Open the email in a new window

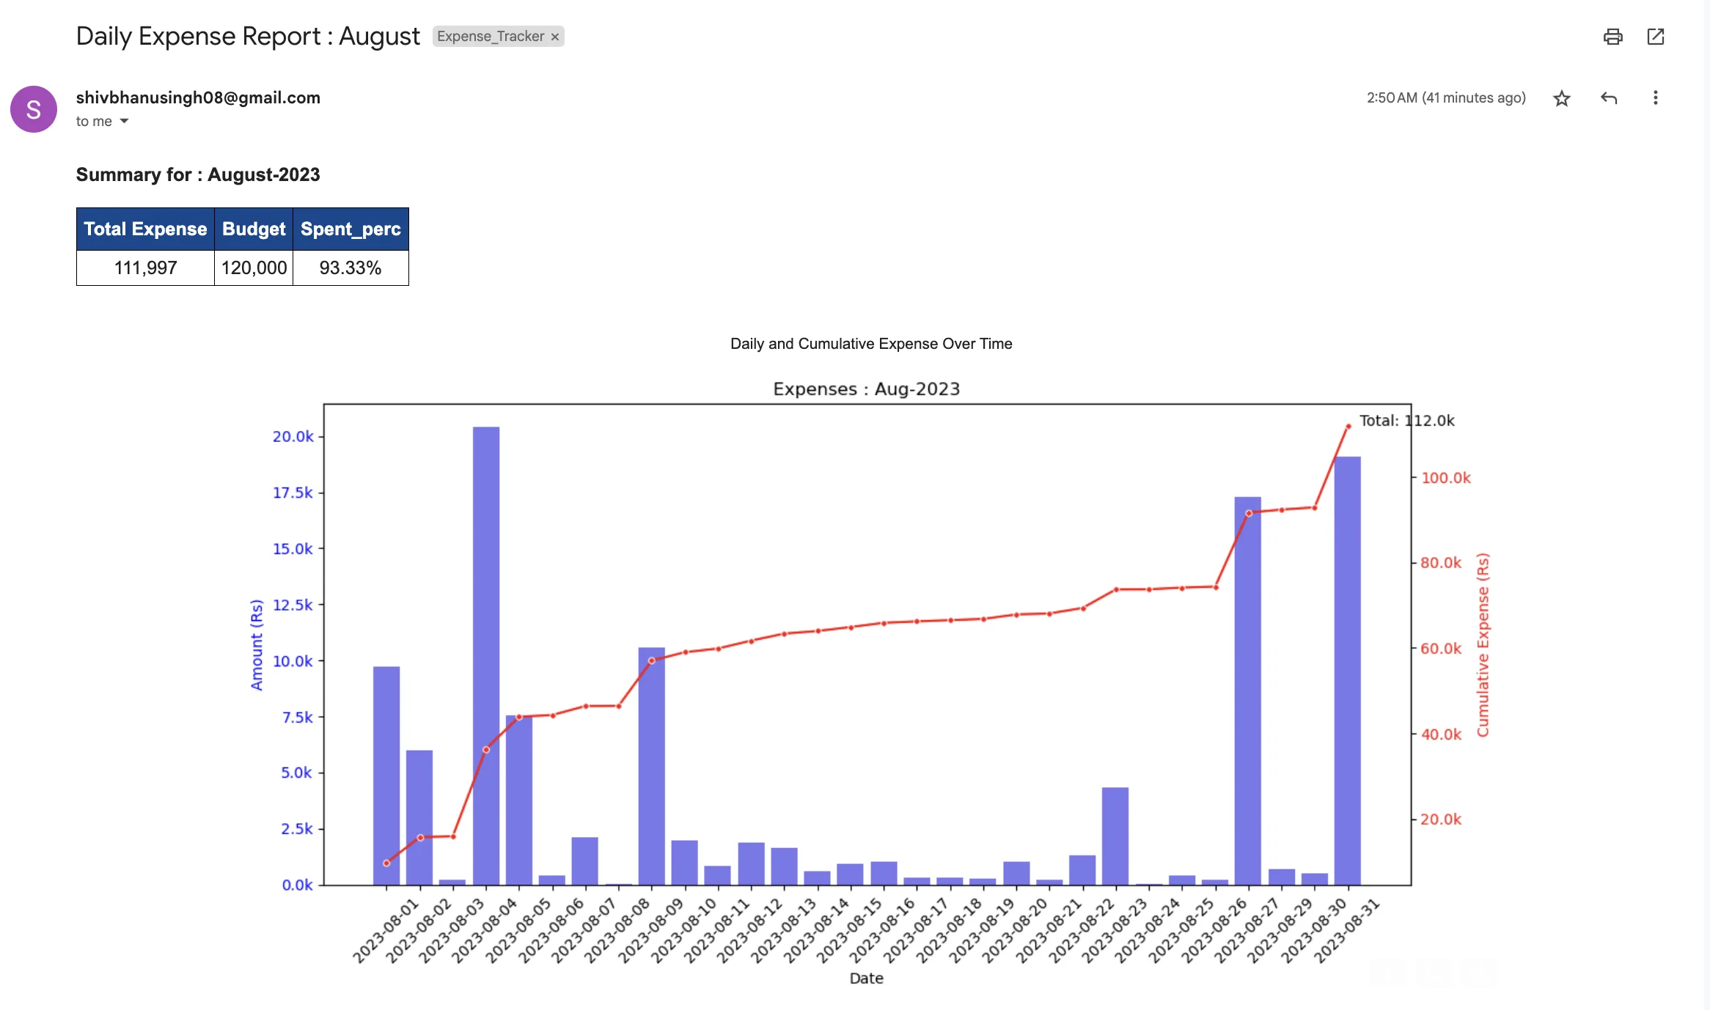pyautogui.click(x=1656, y=36)
